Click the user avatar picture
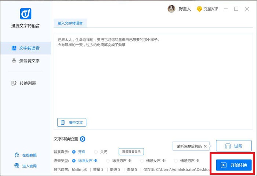 [x=171, y=9]
